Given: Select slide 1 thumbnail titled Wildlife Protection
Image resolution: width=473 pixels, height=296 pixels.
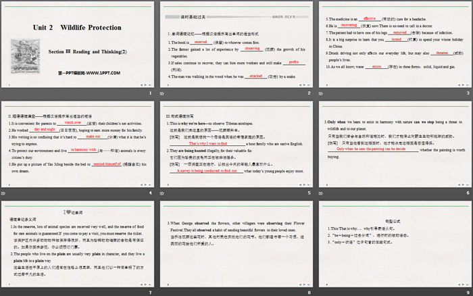Looking at the screenshot, I should [x=78, y=45].
